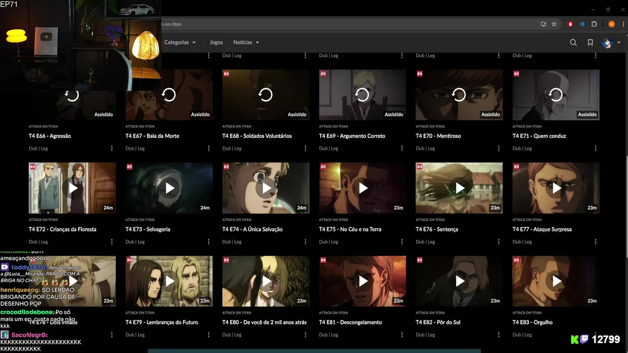Image resolution: width=628 pixels, height=353 pixels.
Task: Replay episode E69 Argumento Correto
Action: point(362,95)
